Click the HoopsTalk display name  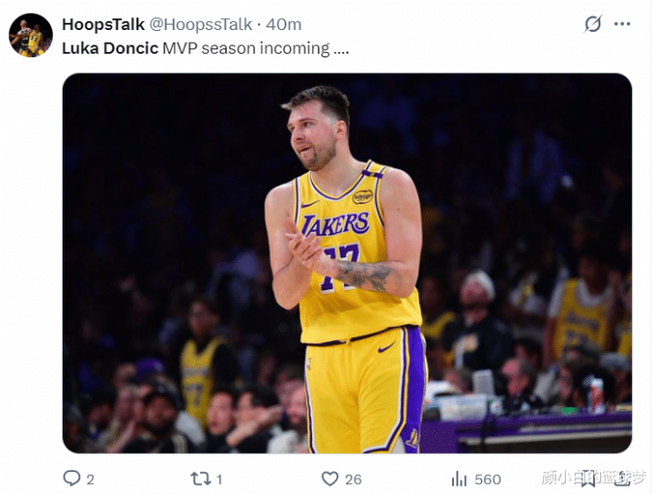coord(103,25)
